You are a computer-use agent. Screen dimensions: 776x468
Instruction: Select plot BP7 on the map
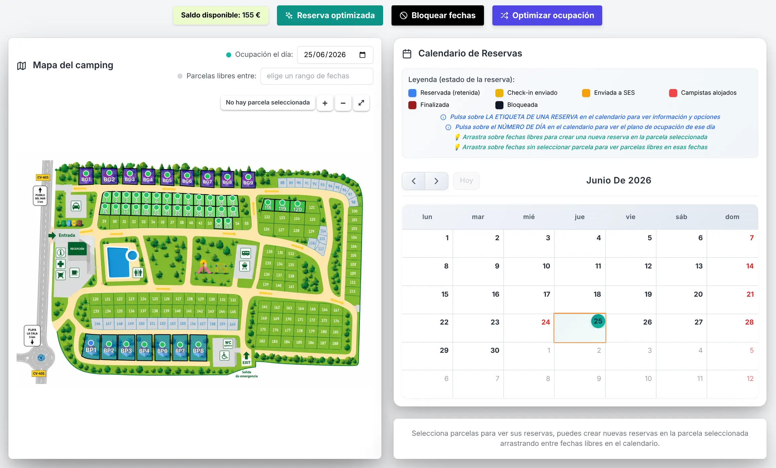(180, 348)
